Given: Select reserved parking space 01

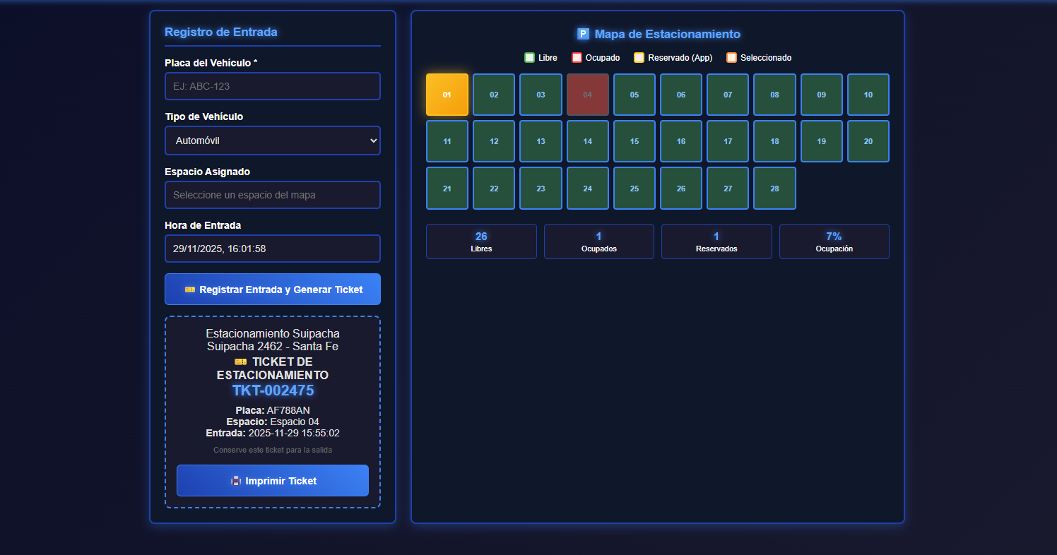Looking at the screenshot, I should (447, 95).
